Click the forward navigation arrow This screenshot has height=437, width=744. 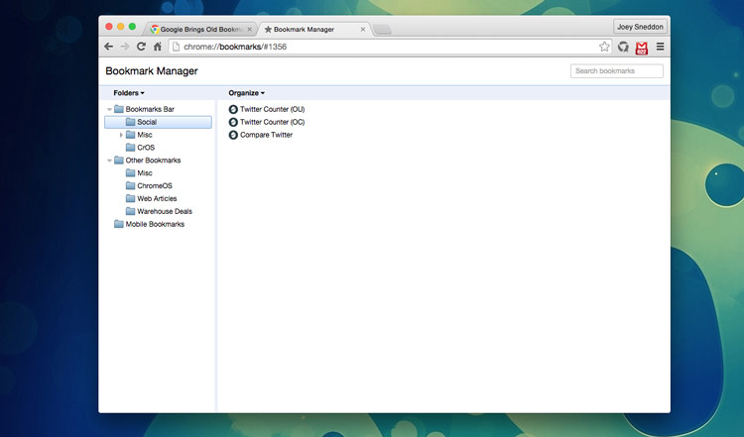125,47
